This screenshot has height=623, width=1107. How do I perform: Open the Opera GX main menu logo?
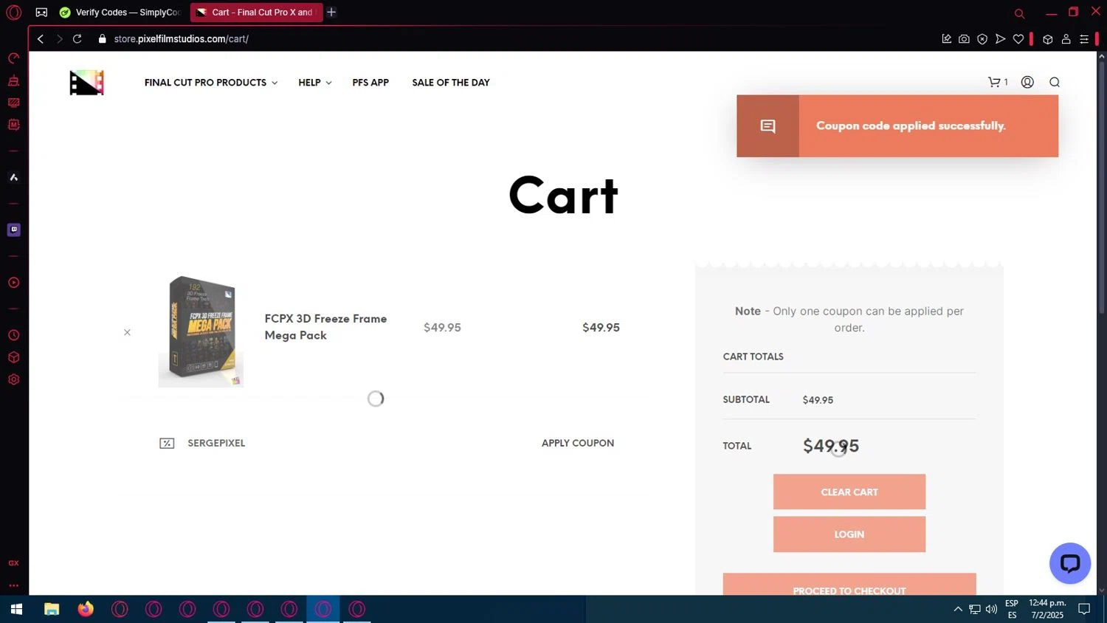coord(13,13)
